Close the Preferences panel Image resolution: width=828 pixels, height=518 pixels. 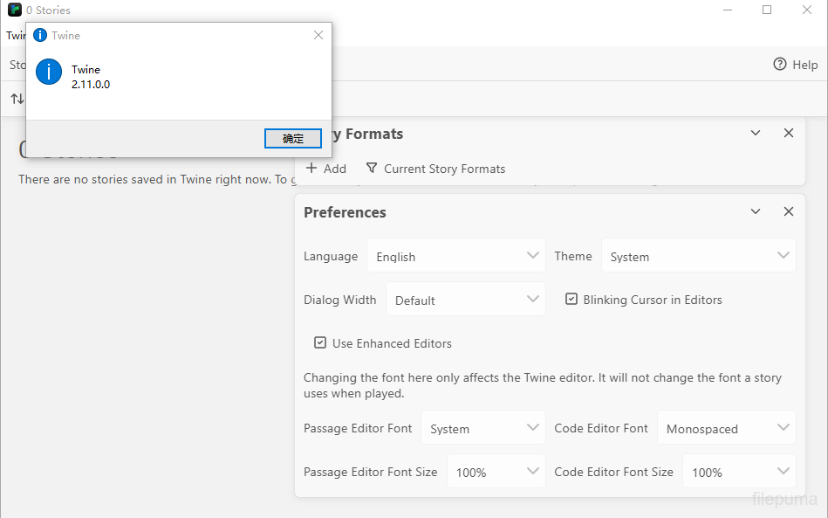click(789, 212)
